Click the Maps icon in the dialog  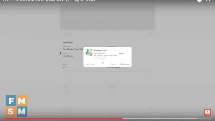pos(89,52)
